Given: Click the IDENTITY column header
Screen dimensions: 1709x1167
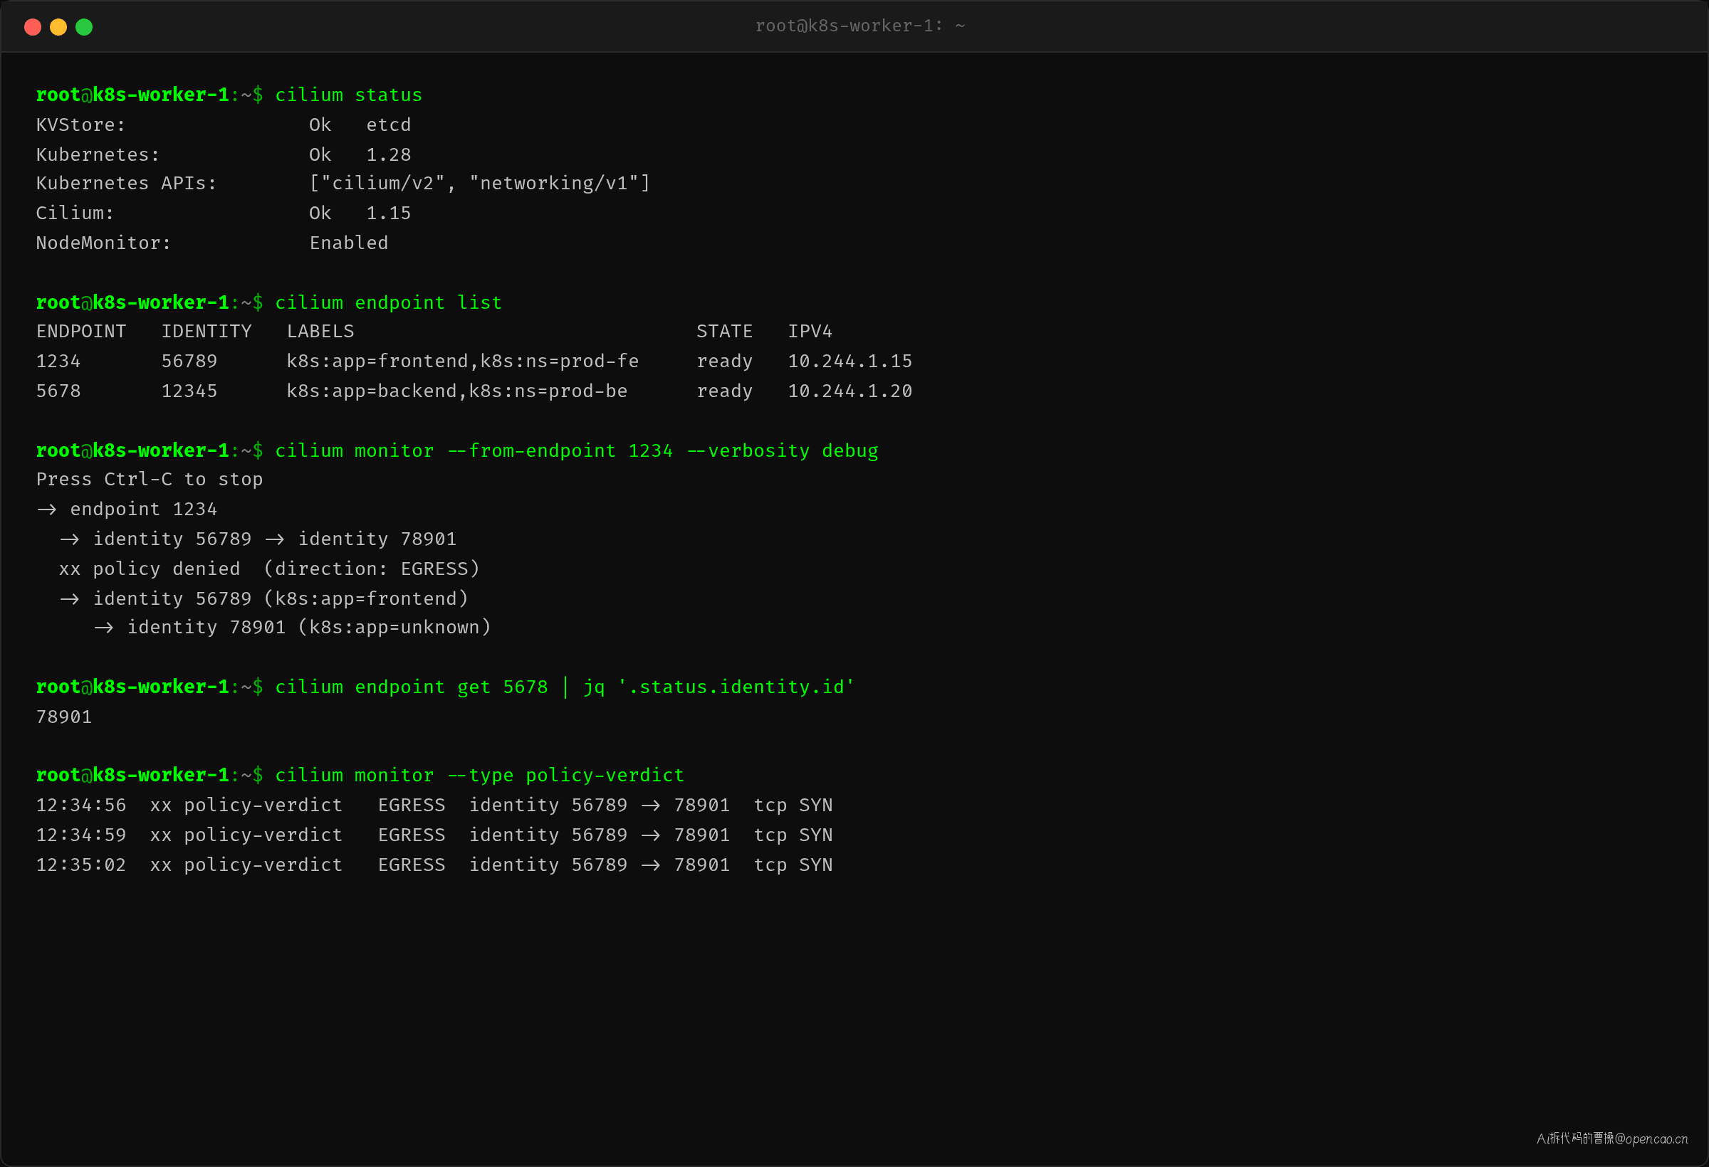Looking at the screenshot, I should pyautogui.click(x=207, y=332).
